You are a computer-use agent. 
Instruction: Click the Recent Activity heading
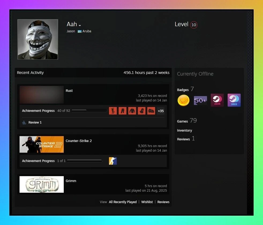click(30, 73)
